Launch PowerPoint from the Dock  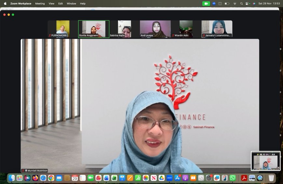pos(98,178)
